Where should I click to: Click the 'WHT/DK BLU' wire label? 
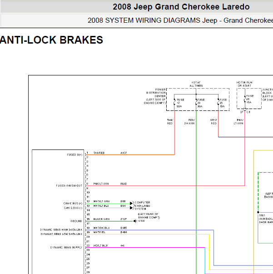[101, 228]
